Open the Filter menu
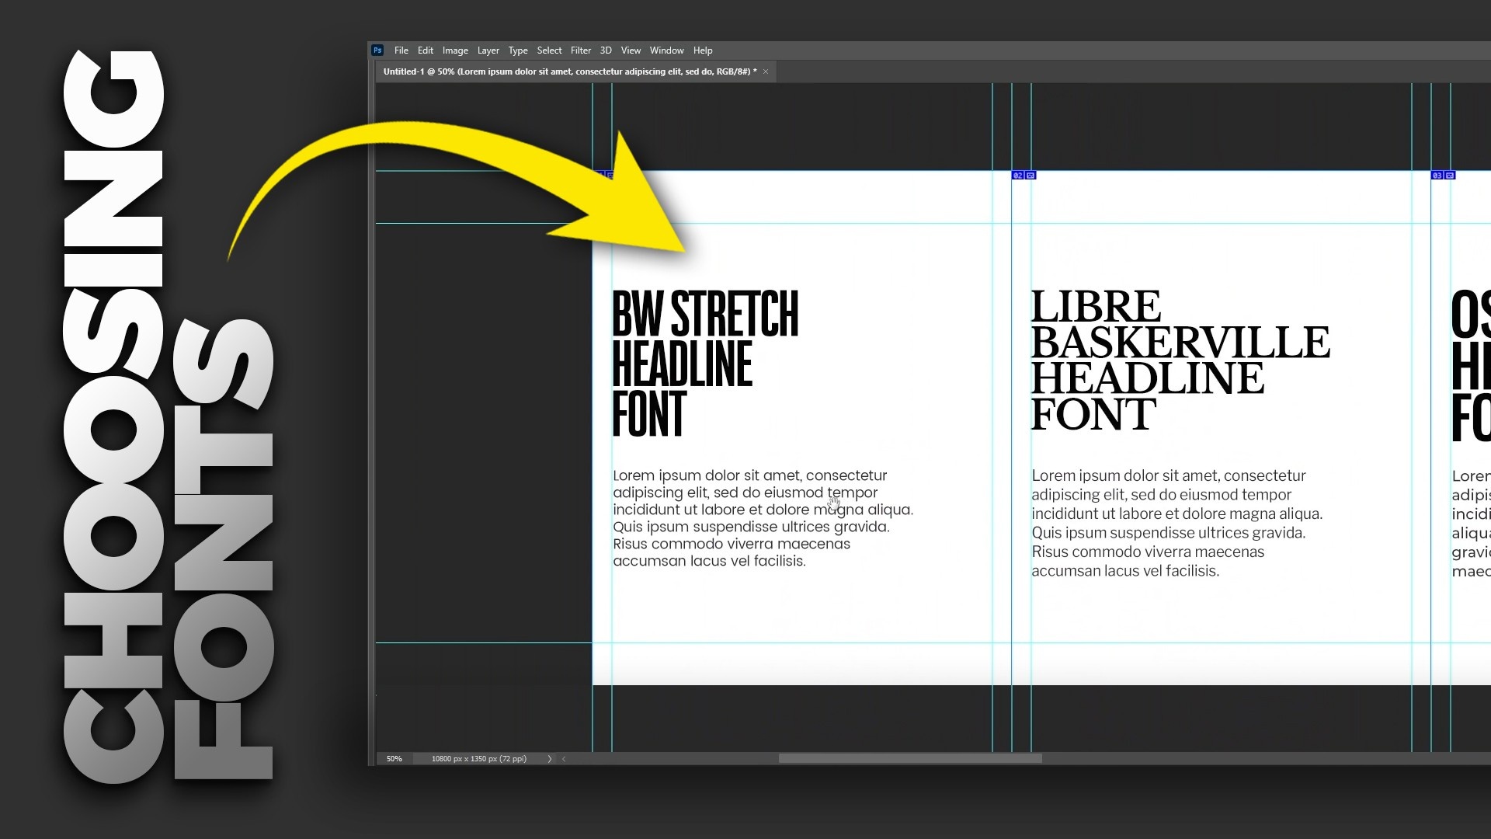The height and width of the screenshot is (839, 1491). click(x=580, y=50)
